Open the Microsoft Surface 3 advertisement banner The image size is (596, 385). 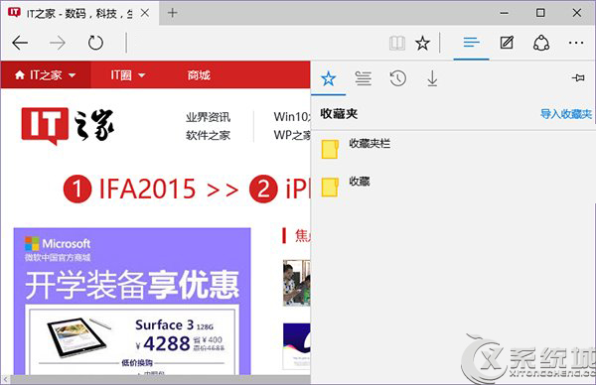(x=132, y=302)
